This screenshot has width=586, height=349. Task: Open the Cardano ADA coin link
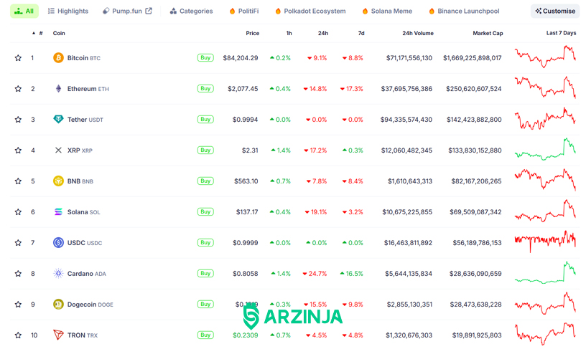click(87, 274)
